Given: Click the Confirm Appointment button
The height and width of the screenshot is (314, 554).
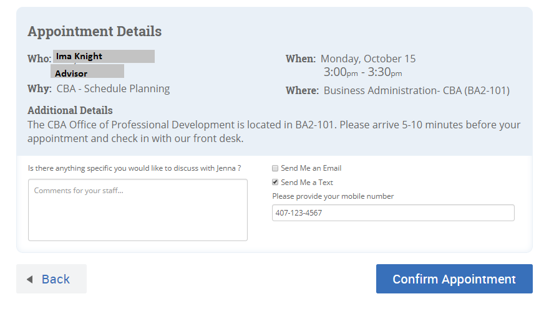Looking at the screenshot, I should pos(454,278).
